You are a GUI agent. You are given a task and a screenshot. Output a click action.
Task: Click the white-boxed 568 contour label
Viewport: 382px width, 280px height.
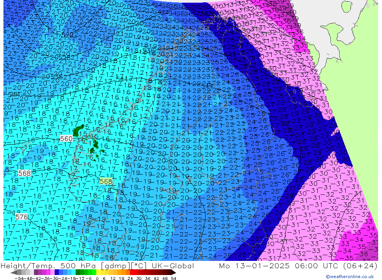tap(24, 173)
